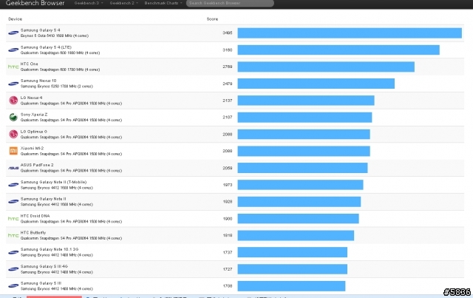Expand the Geekbench 2 menu
Viewport: 473px width, 298px height.
(x=124, y=3)
